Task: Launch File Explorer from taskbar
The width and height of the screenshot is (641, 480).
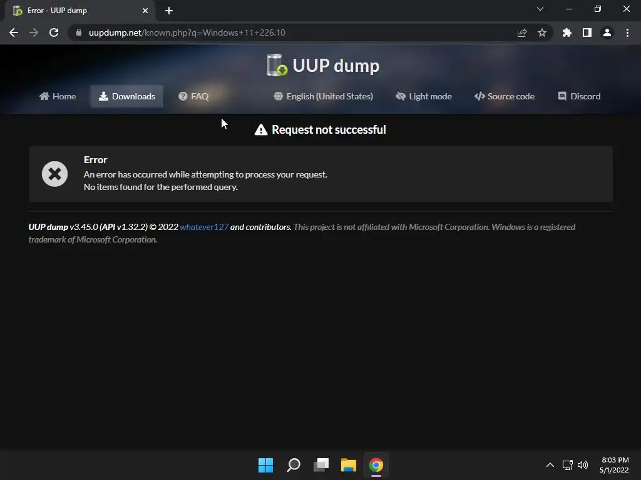Action: [349, 465]
